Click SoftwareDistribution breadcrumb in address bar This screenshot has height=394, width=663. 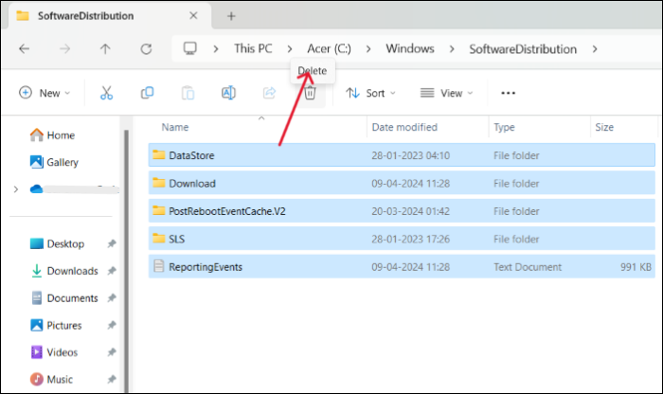point(523,49)
